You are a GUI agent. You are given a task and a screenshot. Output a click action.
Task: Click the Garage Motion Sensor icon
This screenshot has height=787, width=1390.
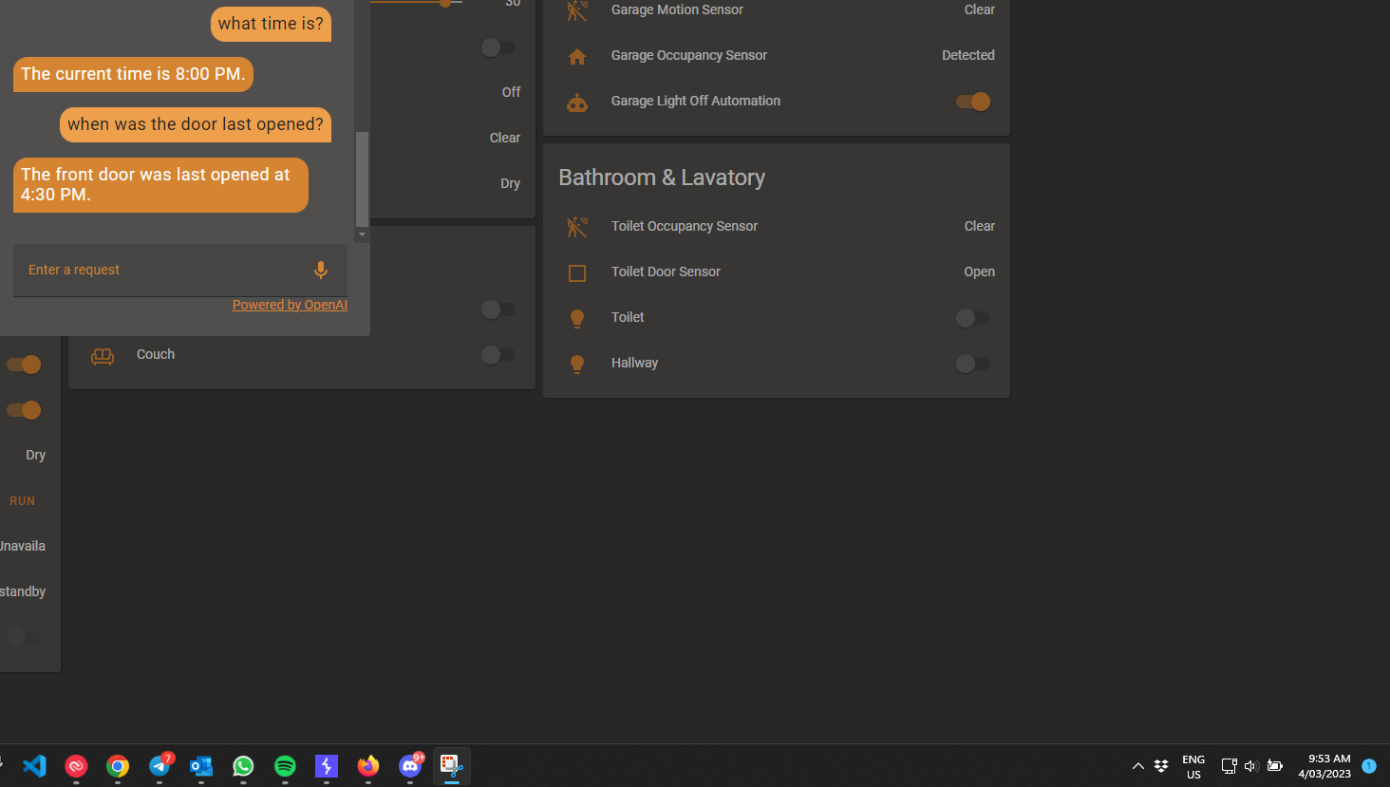[577, 10]
